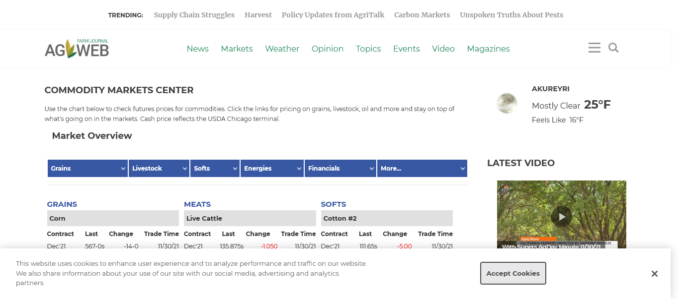Expand the Softs dropdown menu

click(215, 168)
